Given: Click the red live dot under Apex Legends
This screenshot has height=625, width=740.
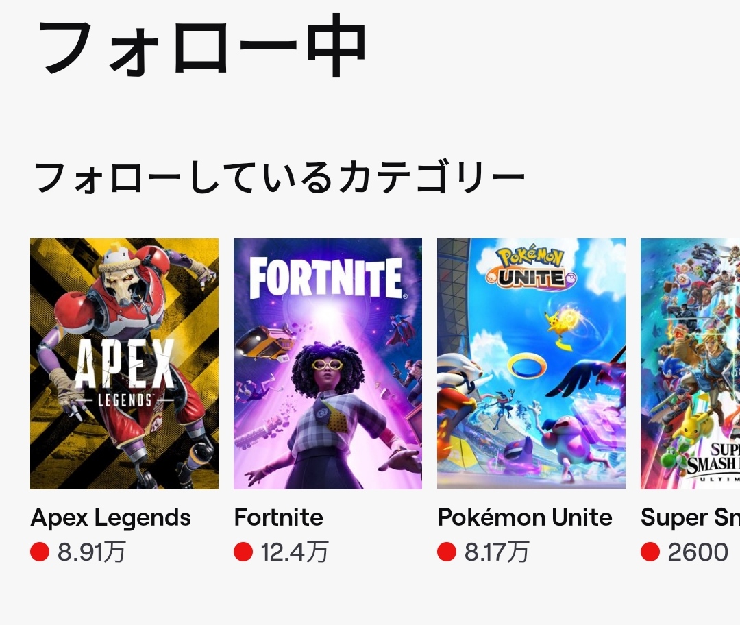Looking at the screenshot, I should [x=40, y=552].
